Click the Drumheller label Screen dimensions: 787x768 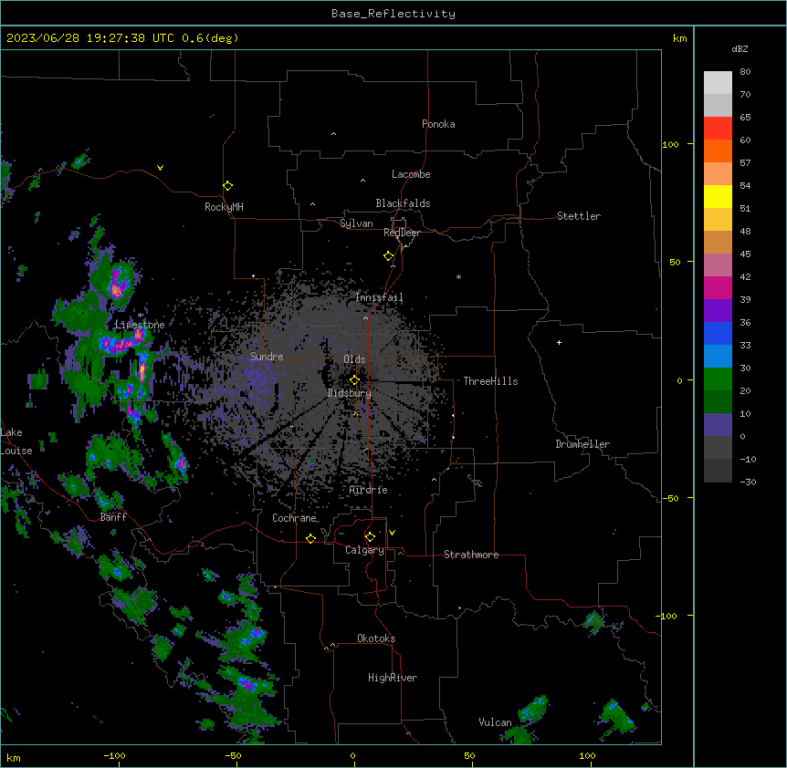[x=582, y=444]
